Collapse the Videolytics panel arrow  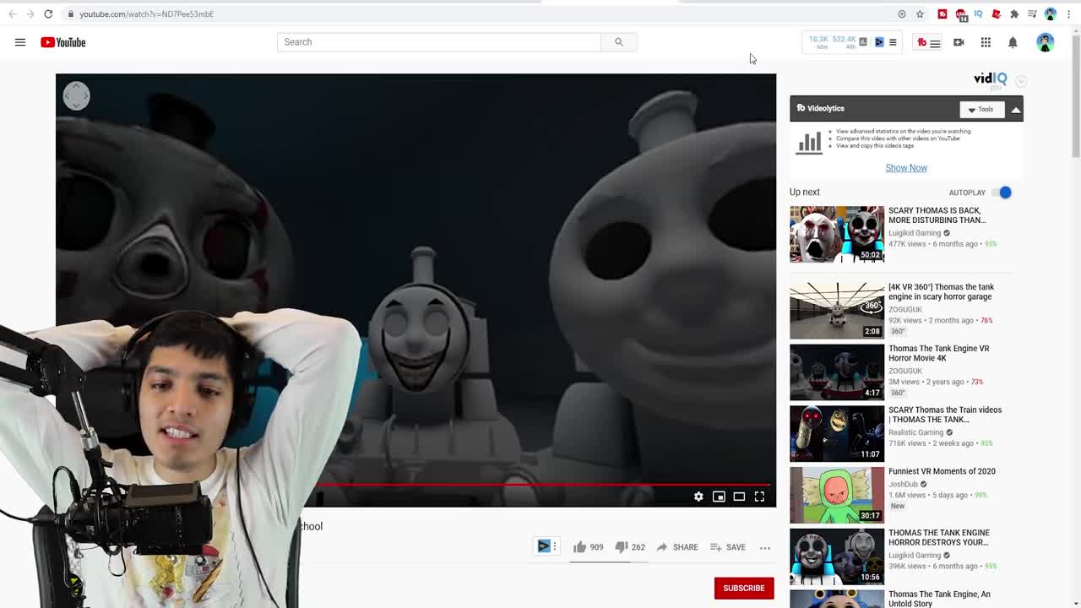1015,109
